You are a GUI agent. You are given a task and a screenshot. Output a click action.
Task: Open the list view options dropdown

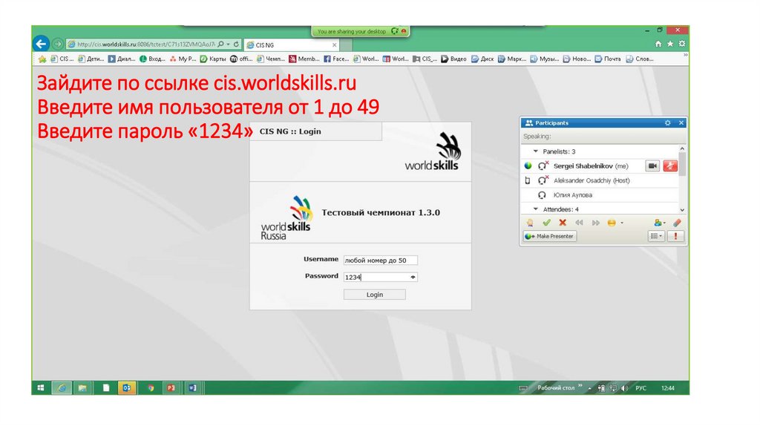pyautogui.click(x=656, y=237)
